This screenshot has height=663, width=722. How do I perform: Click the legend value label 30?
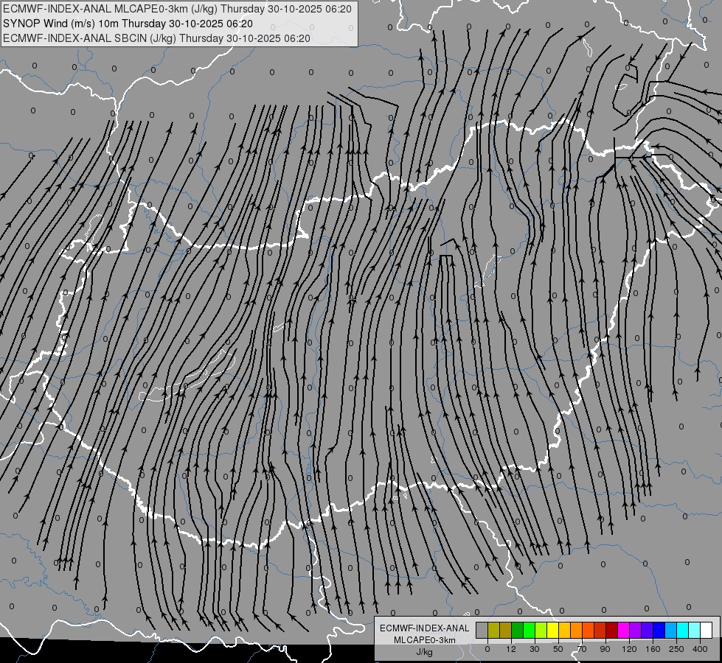tap(535, 649)
